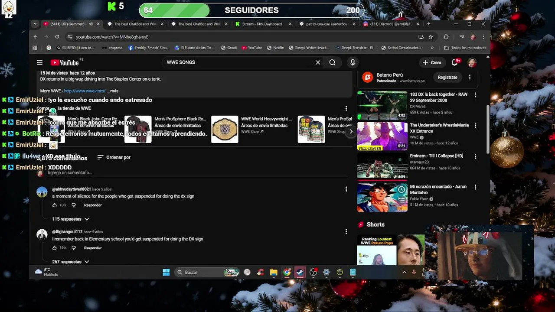The height and width of the screenshot is (312, 555).
Task: Open Chrome from the taskbar
Action: (x=287, y=272)
